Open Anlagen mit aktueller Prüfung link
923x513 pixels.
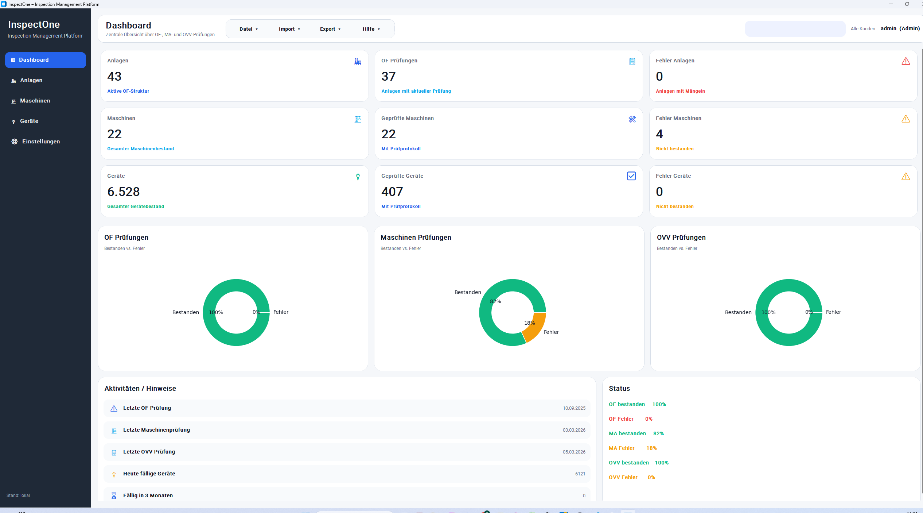(416, 91)
